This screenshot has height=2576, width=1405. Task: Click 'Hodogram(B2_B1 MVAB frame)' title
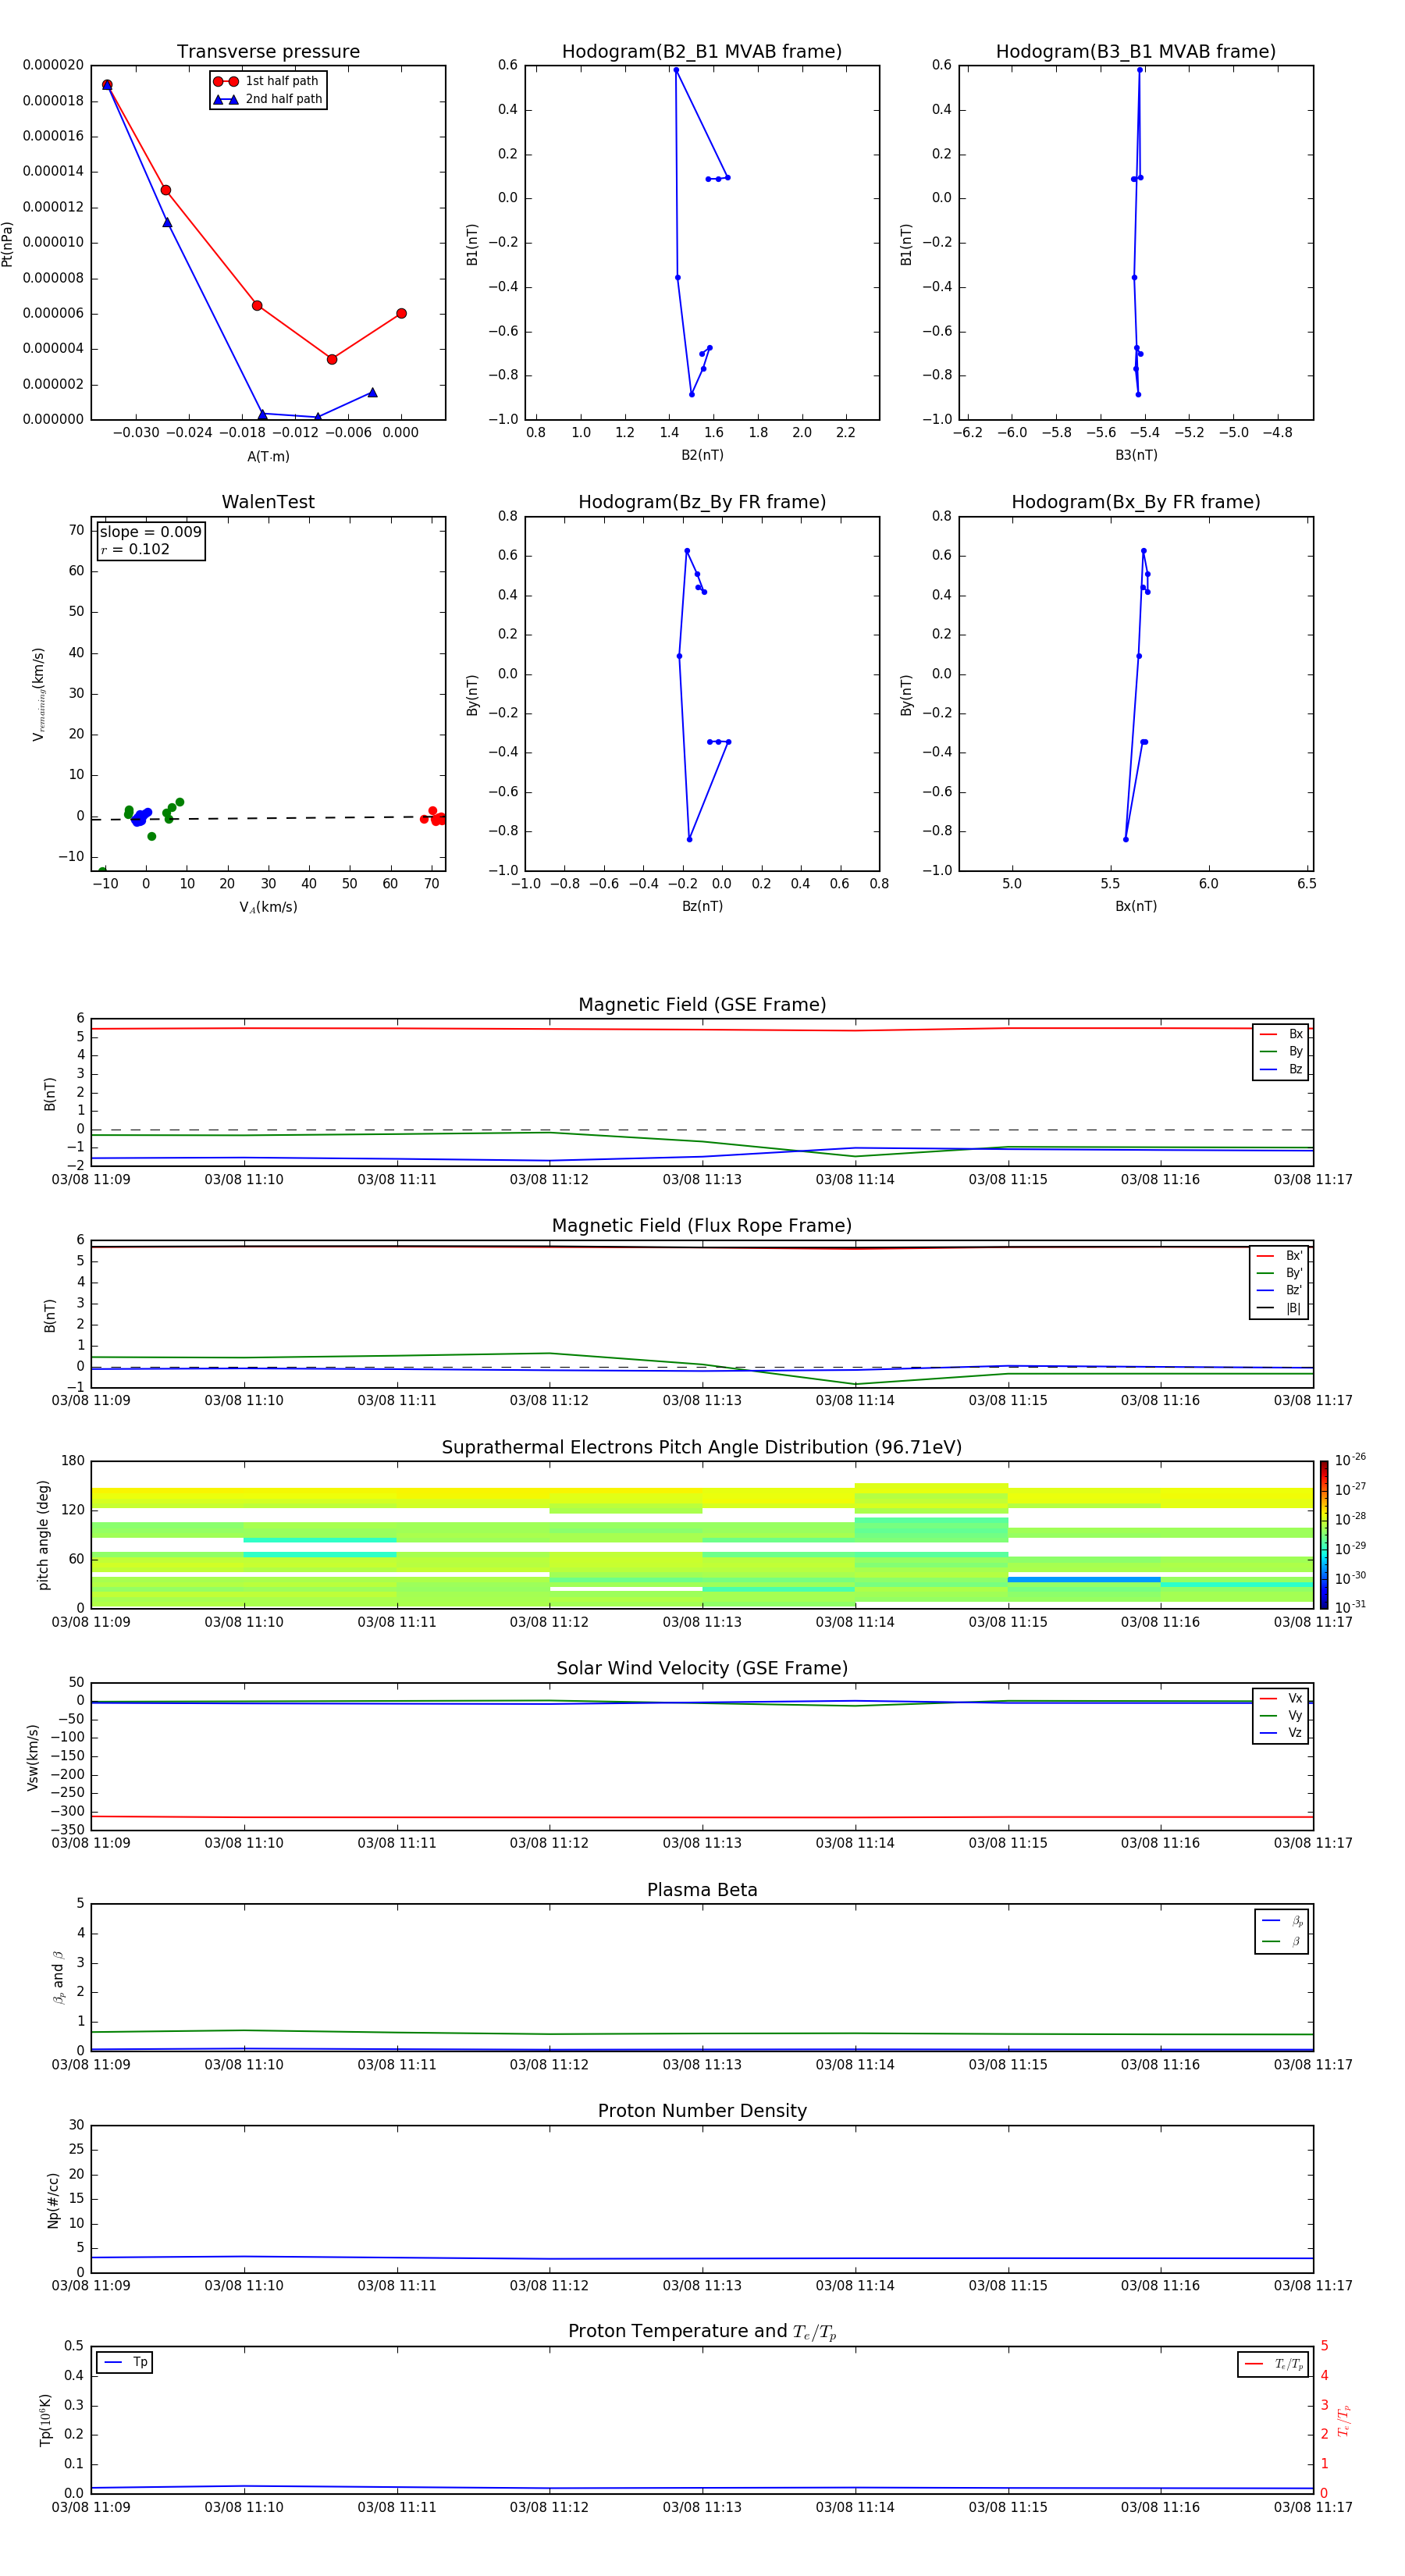pyautogui.click(x=702, y=52)
